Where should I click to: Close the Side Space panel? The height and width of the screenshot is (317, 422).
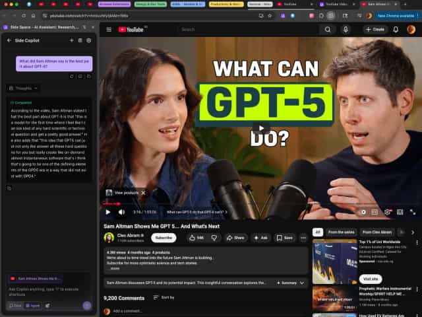tap(93, 27)
